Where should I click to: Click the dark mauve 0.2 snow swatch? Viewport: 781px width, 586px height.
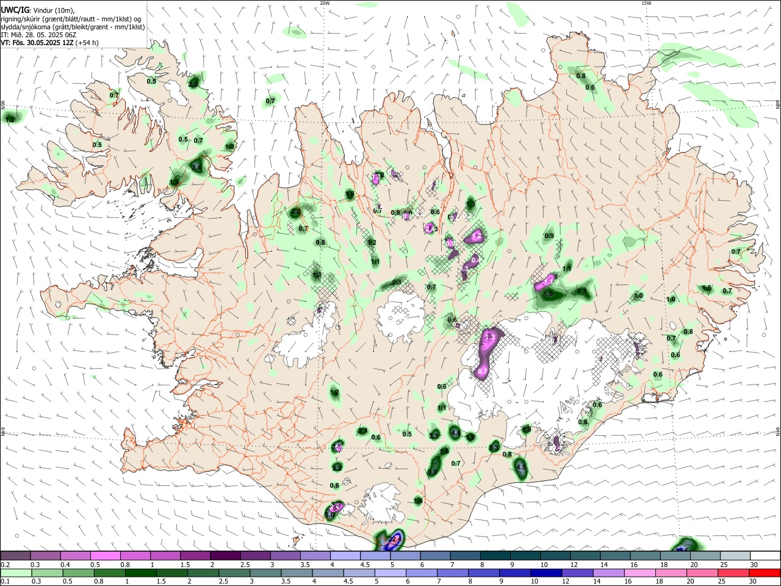[x=15, y=555]
